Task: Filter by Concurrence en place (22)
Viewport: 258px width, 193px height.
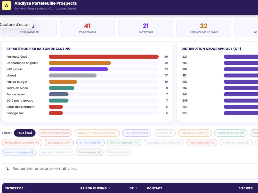Action: [97, 133]
